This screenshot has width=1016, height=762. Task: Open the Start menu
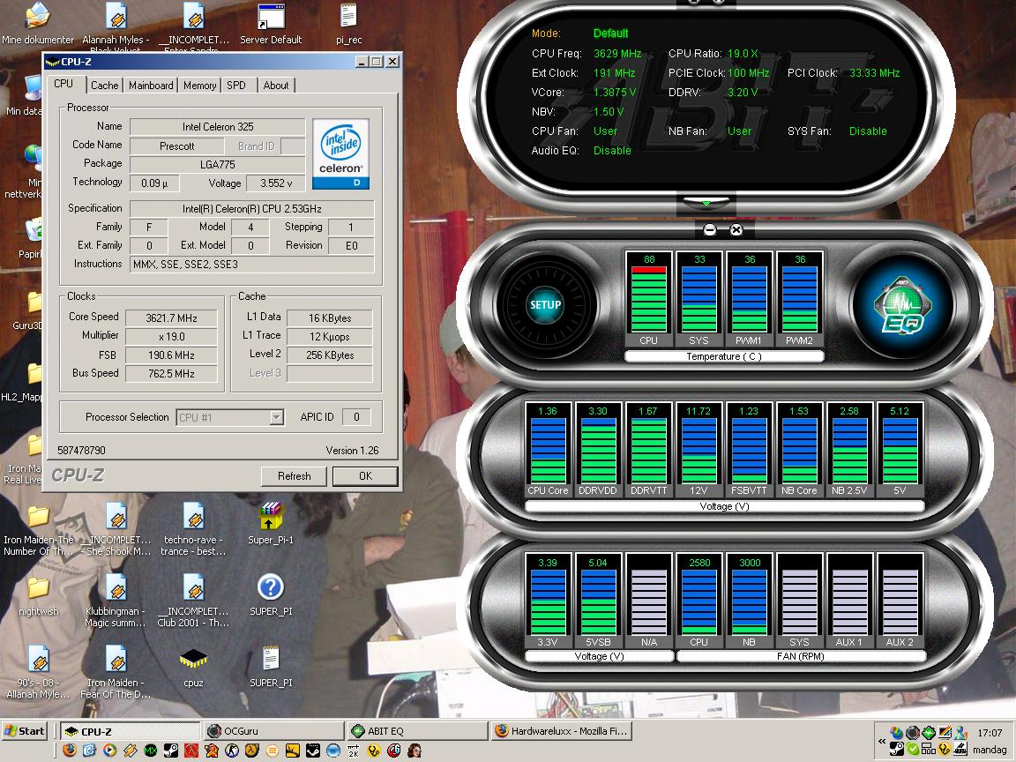(25, 731)
